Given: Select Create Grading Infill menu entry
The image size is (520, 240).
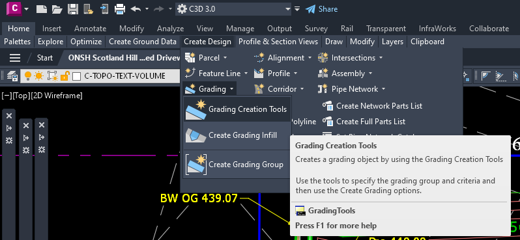Looking at the screenshot, I should click(237, 135).
